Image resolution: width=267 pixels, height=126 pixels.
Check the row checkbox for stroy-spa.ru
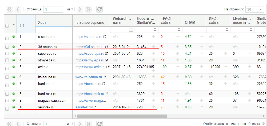tap(7, 60)
